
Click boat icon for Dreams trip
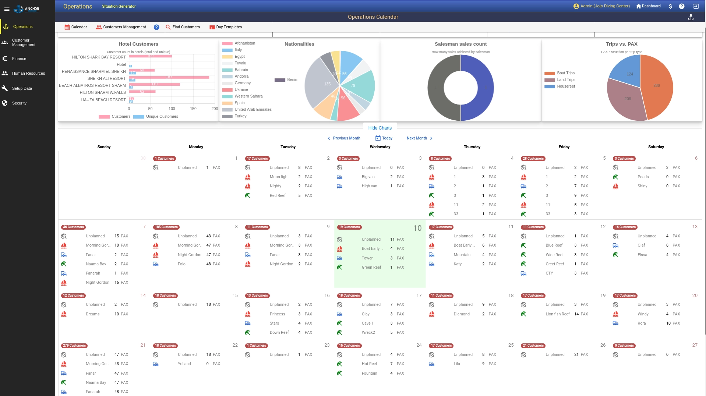64,314
